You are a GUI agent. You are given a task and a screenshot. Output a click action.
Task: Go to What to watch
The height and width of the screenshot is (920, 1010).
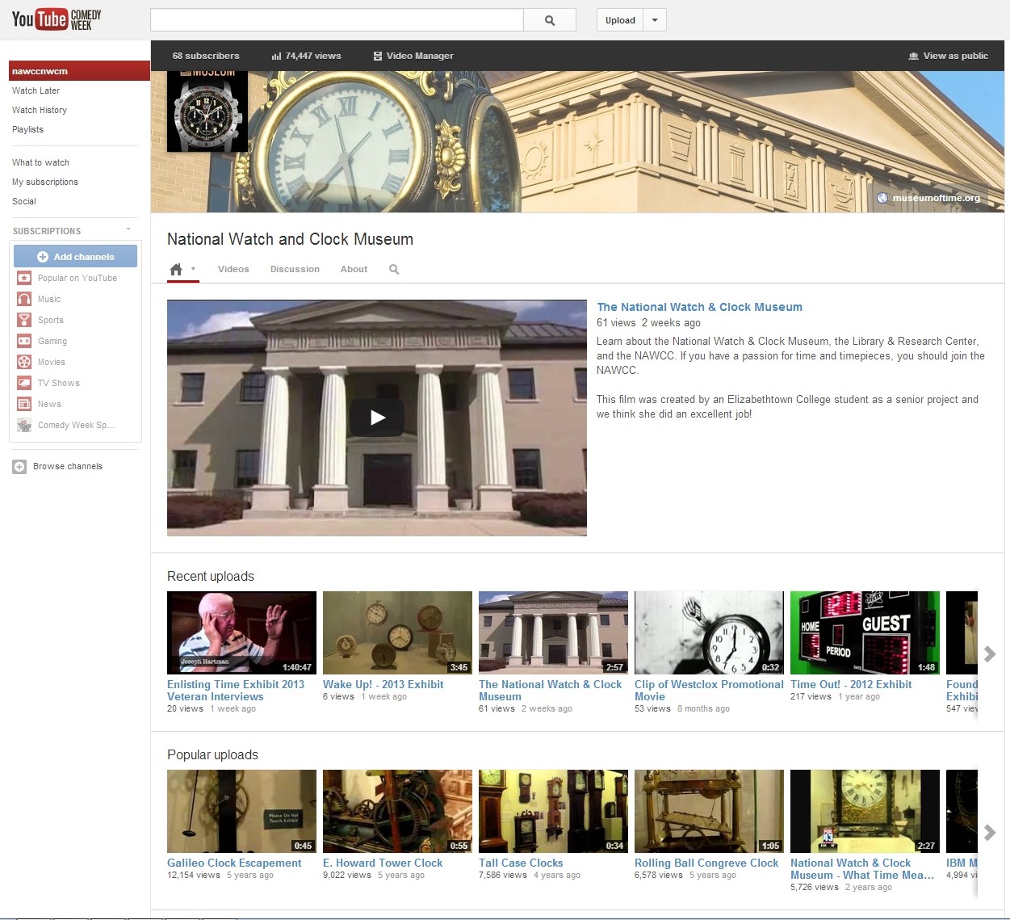40,162
